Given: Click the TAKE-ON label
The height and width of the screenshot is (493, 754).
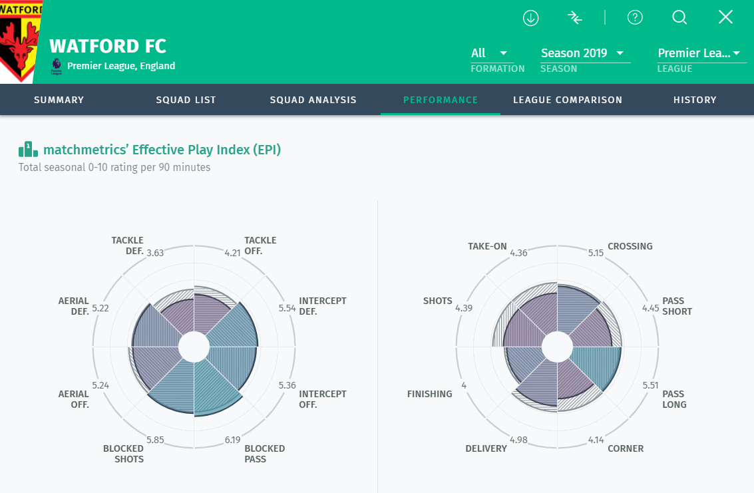Looking at the screenshot, I should pyautogui.click(x=487, y=246).
